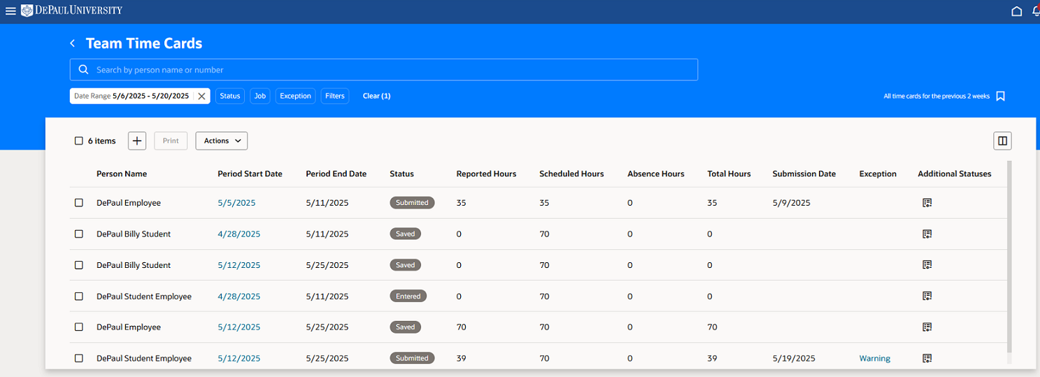Click the Absence Hours column header
The height and width of the screenshot is (377, 1040).
(656, 173)
